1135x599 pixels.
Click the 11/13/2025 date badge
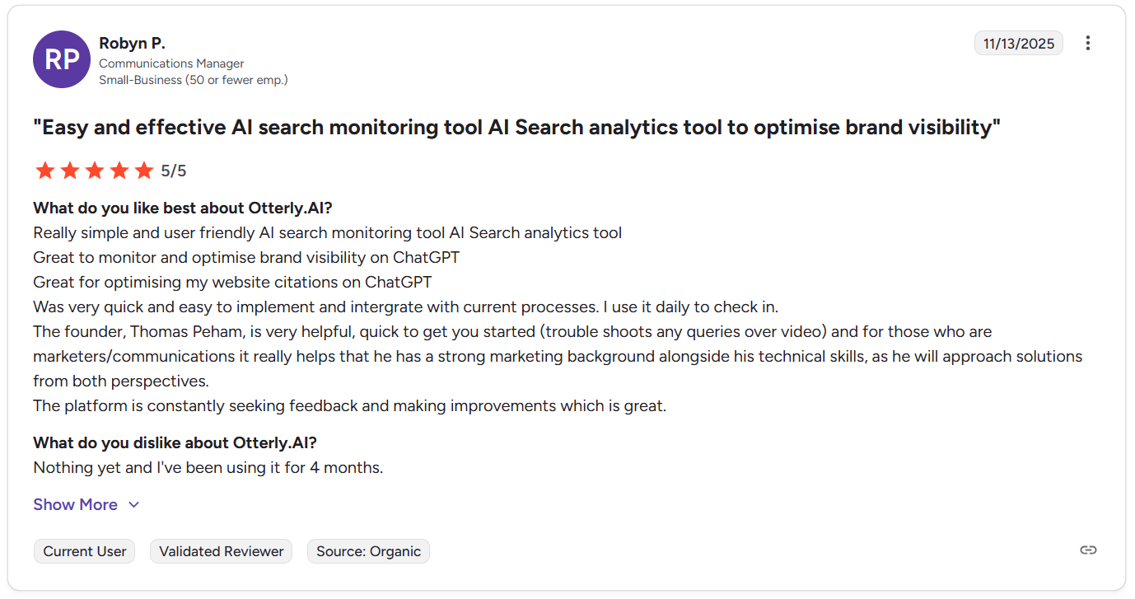1018,44
